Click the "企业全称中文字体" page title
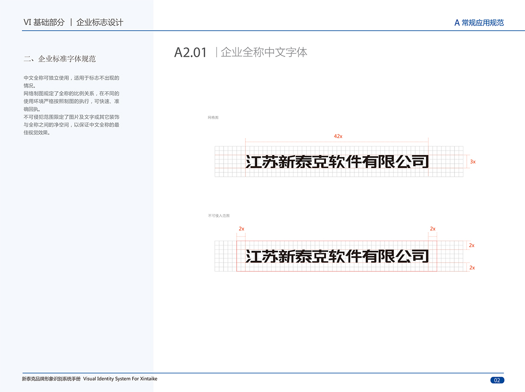 (264, 52)
